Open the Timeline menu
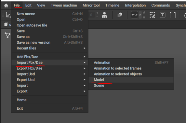This screenshot has width=186, height=123. (x=112, y=5)
